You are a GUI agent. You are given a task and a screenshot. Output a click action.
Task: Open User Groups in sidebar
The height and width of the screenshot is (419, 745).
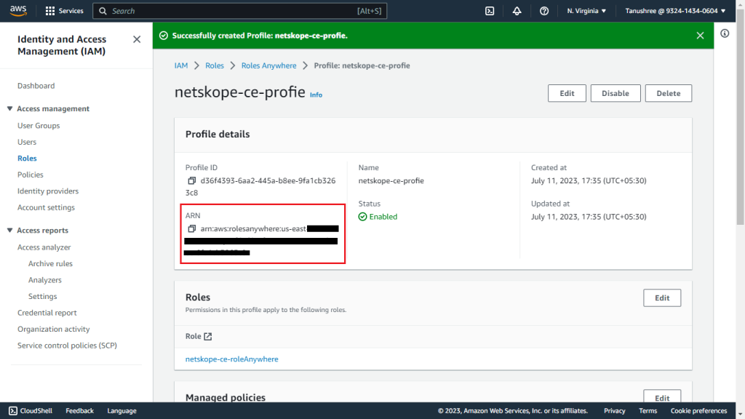[x=39, y=126]
